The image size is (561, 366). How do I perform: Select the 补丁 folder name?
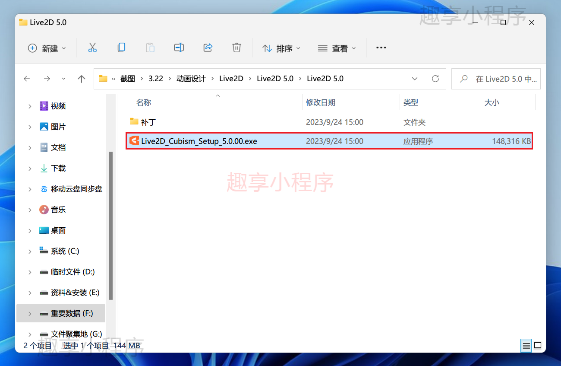pos(148,122)
